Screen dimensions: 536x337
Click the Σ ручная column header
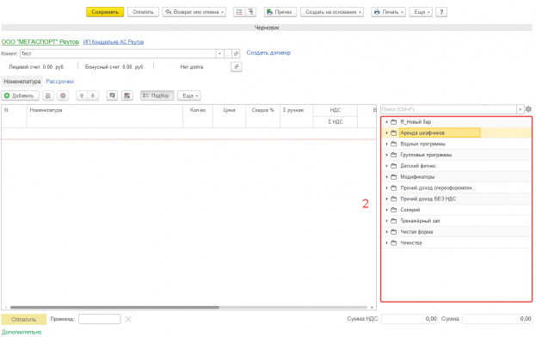tap(296, 116)
